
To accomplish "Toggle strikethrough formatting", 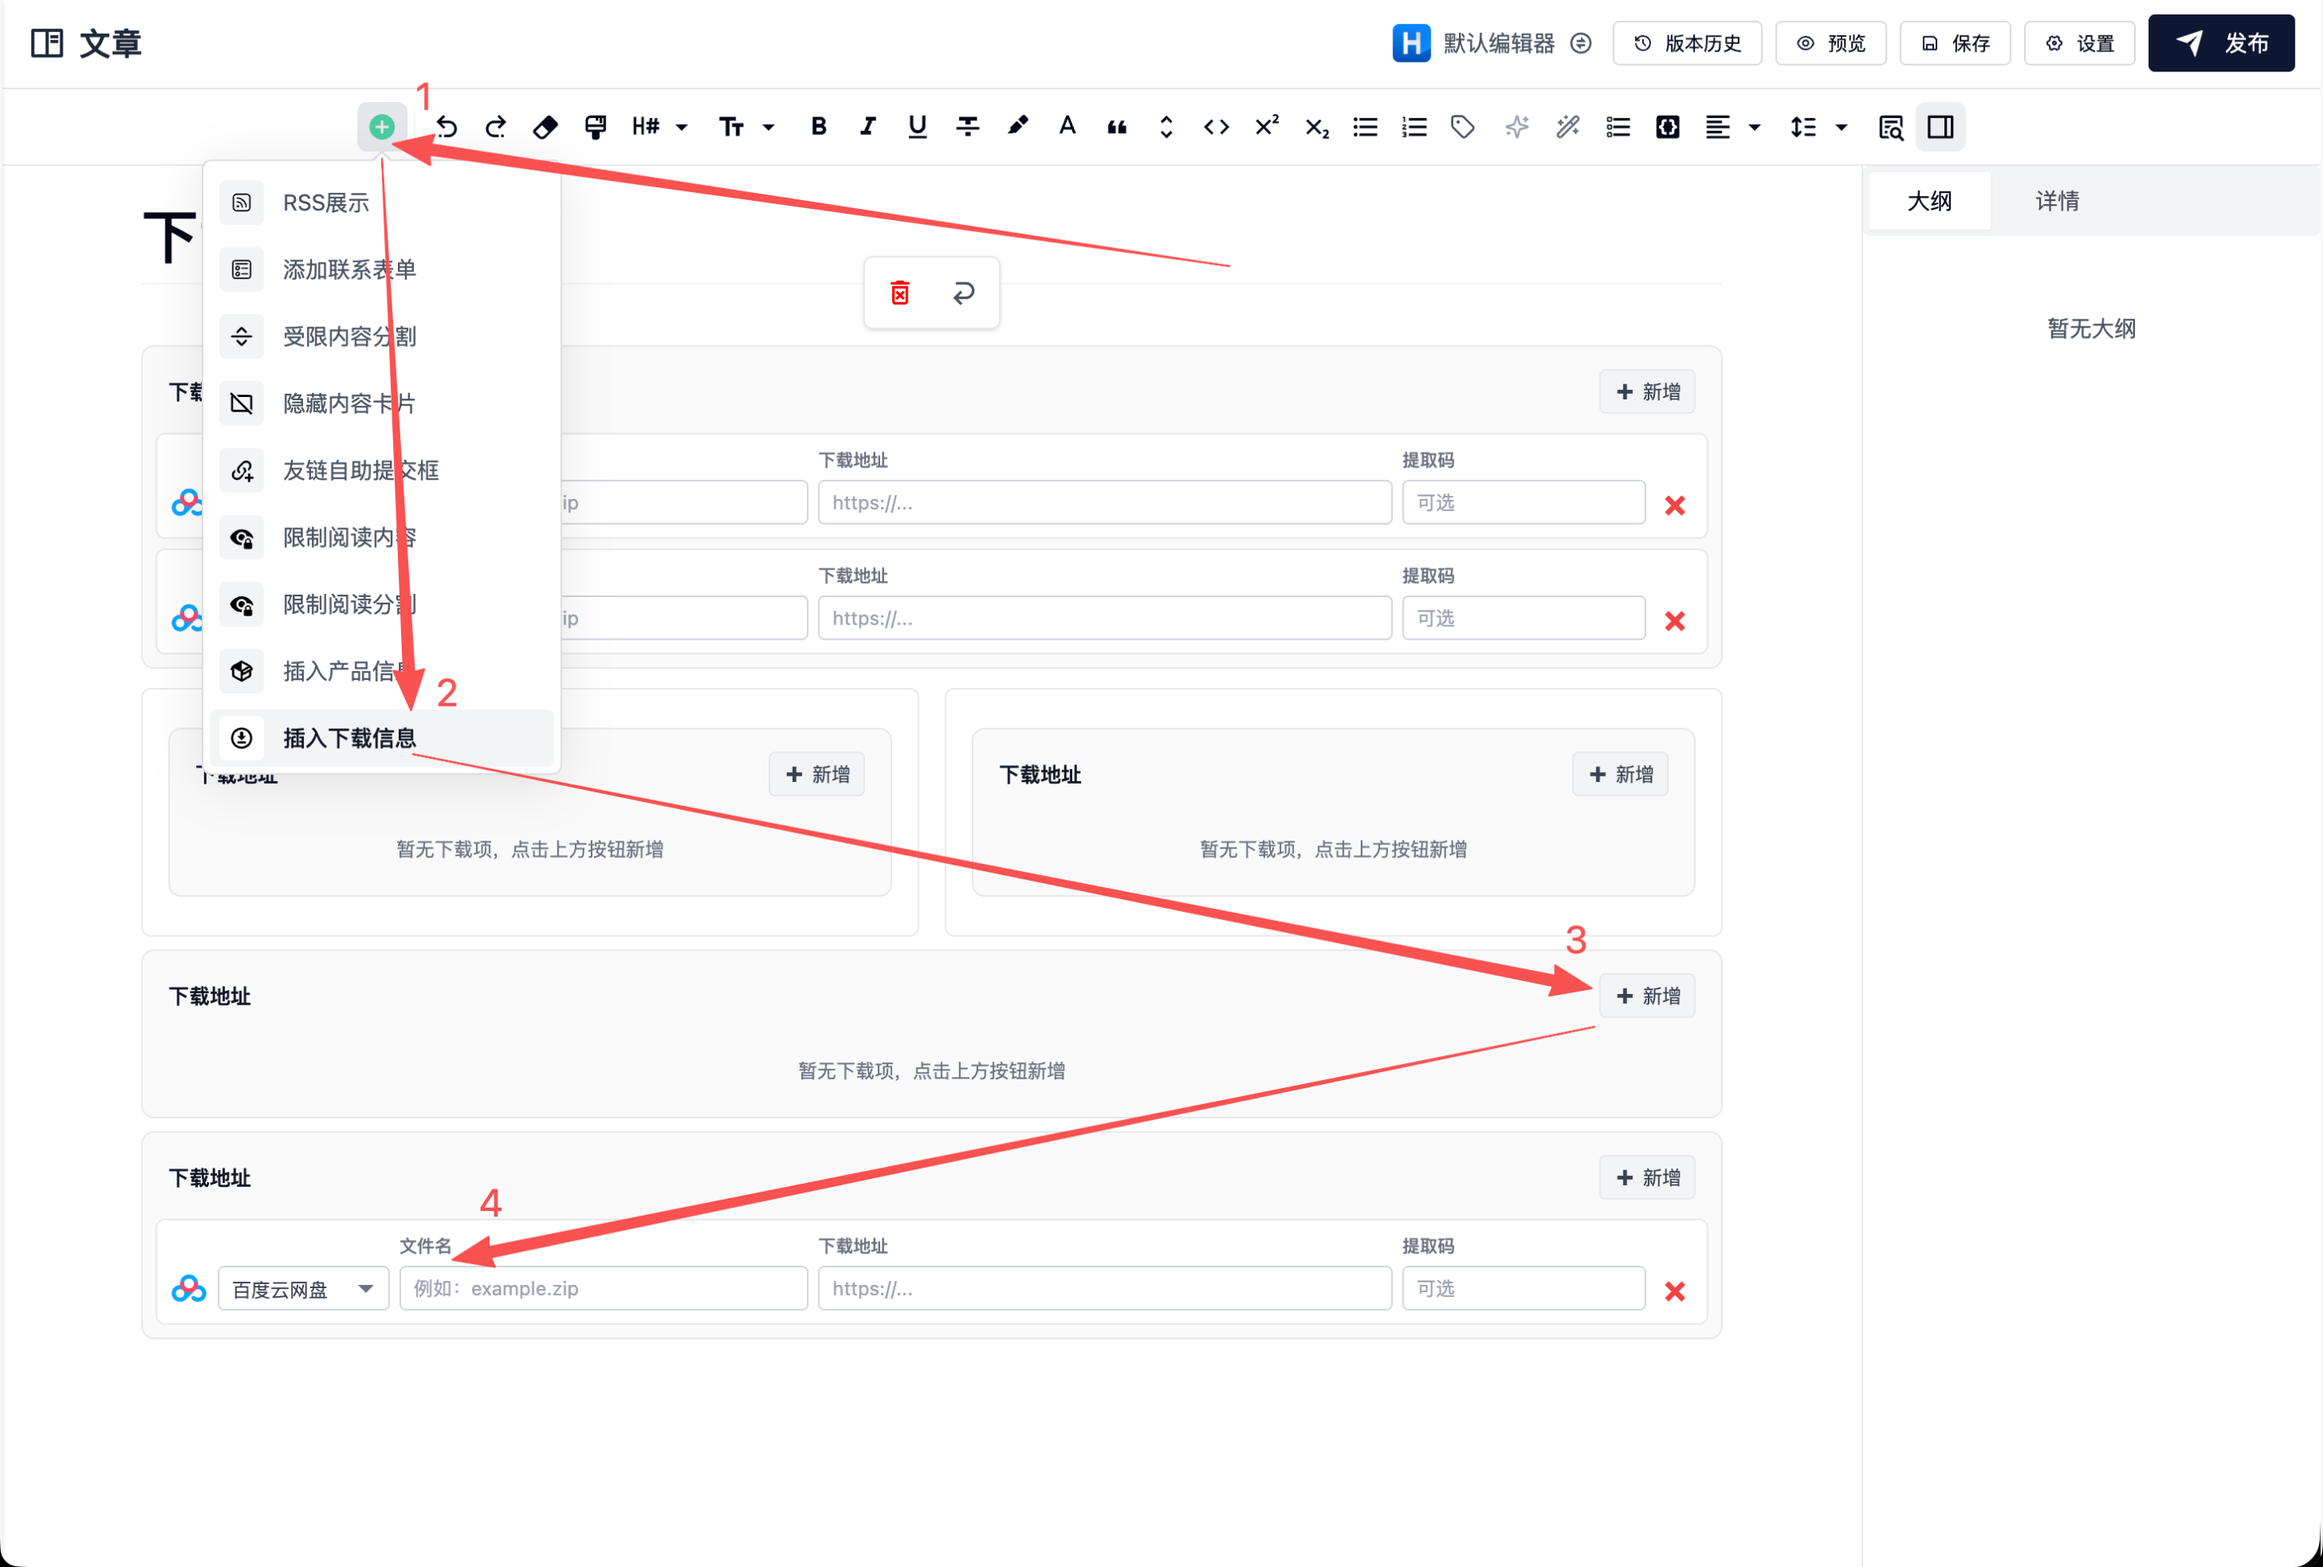I will 967,127.
